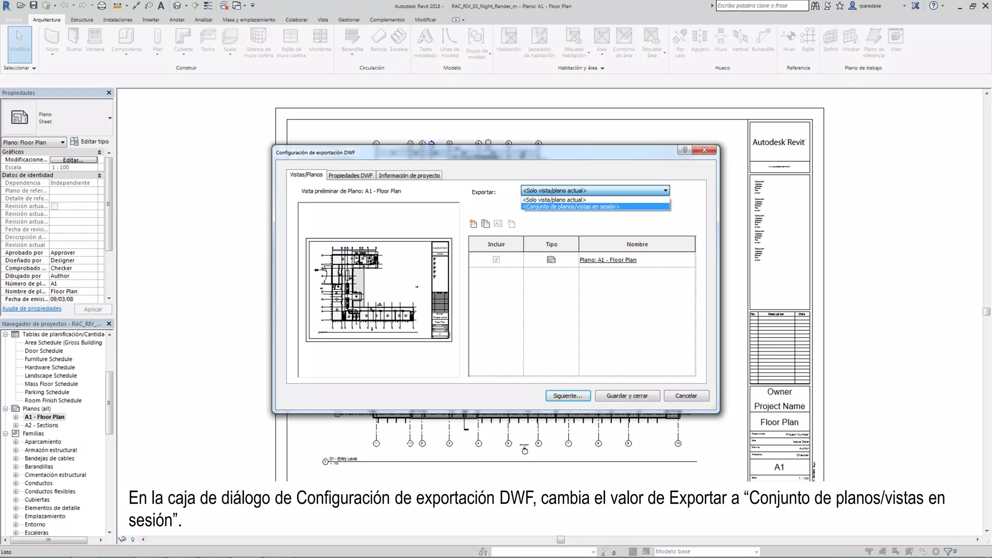992x558 pixels.
Task: Select the Muro wall tool
Action: coord(52,41)
